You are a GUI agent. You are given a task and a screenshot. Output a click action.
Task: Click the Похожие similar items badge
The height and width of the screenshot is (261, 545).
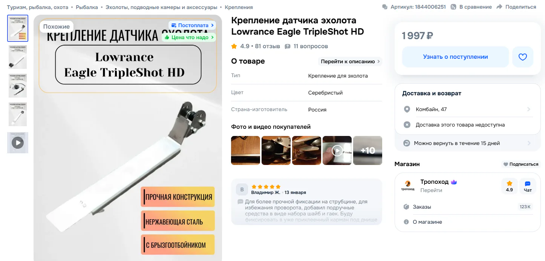(x=56, y=26)
